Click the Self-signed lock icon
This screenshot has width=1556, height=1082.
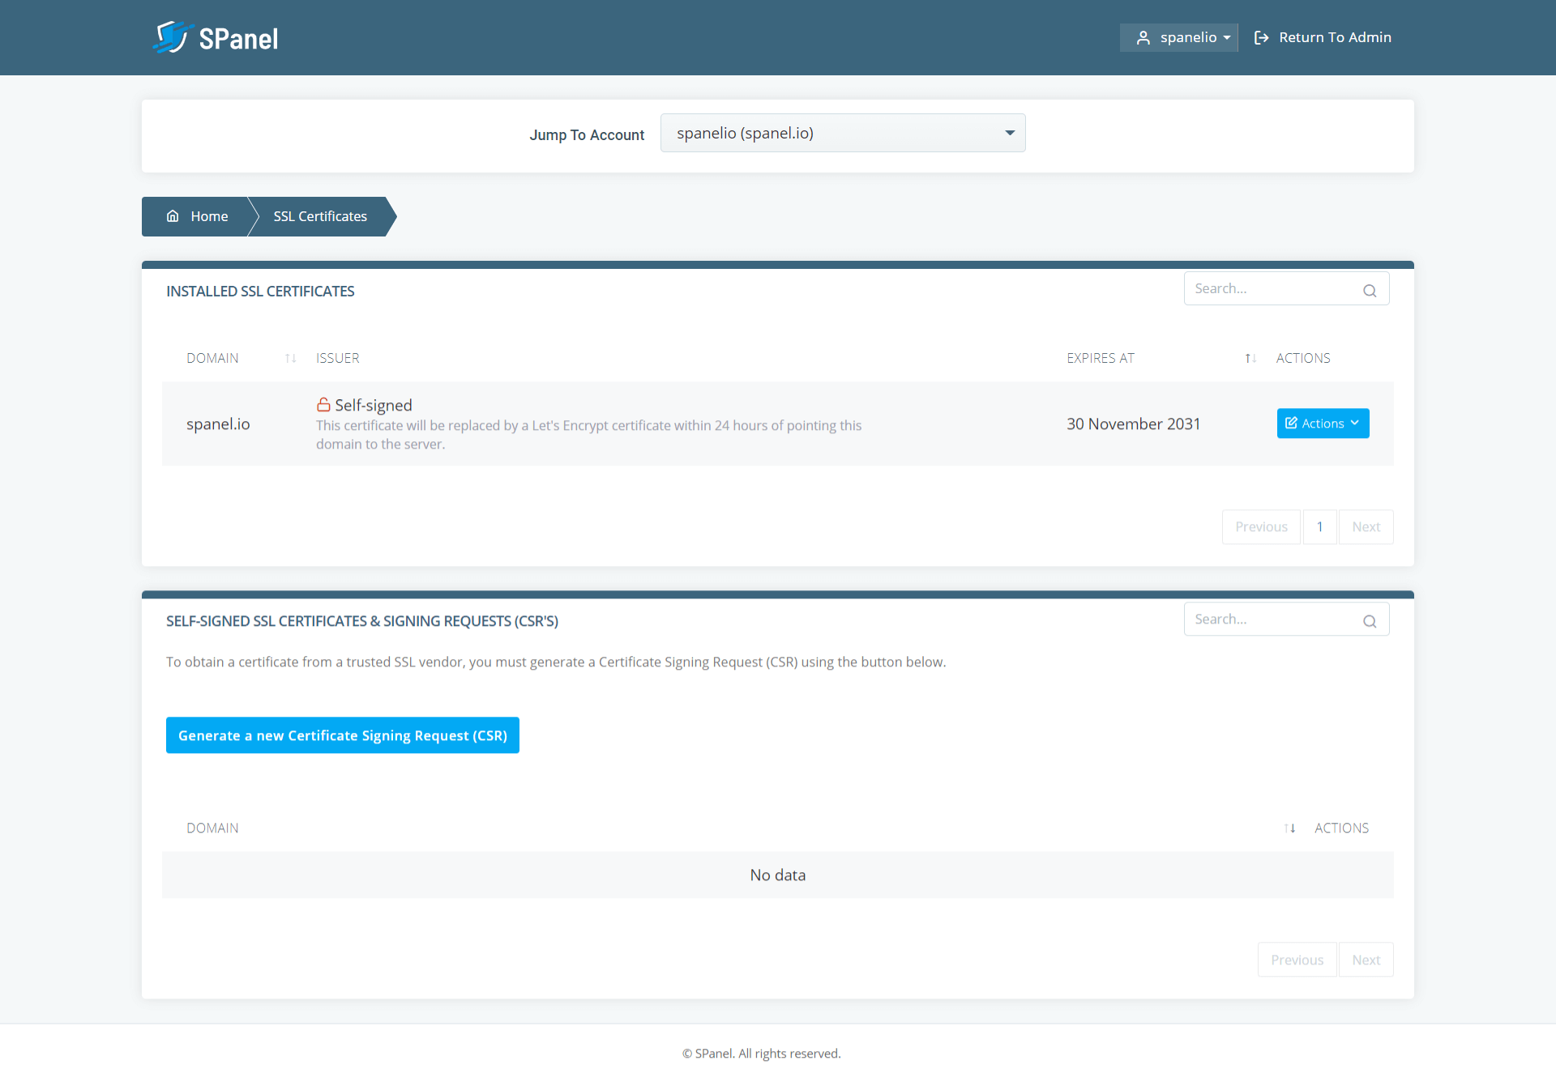(x=323, y=404)
